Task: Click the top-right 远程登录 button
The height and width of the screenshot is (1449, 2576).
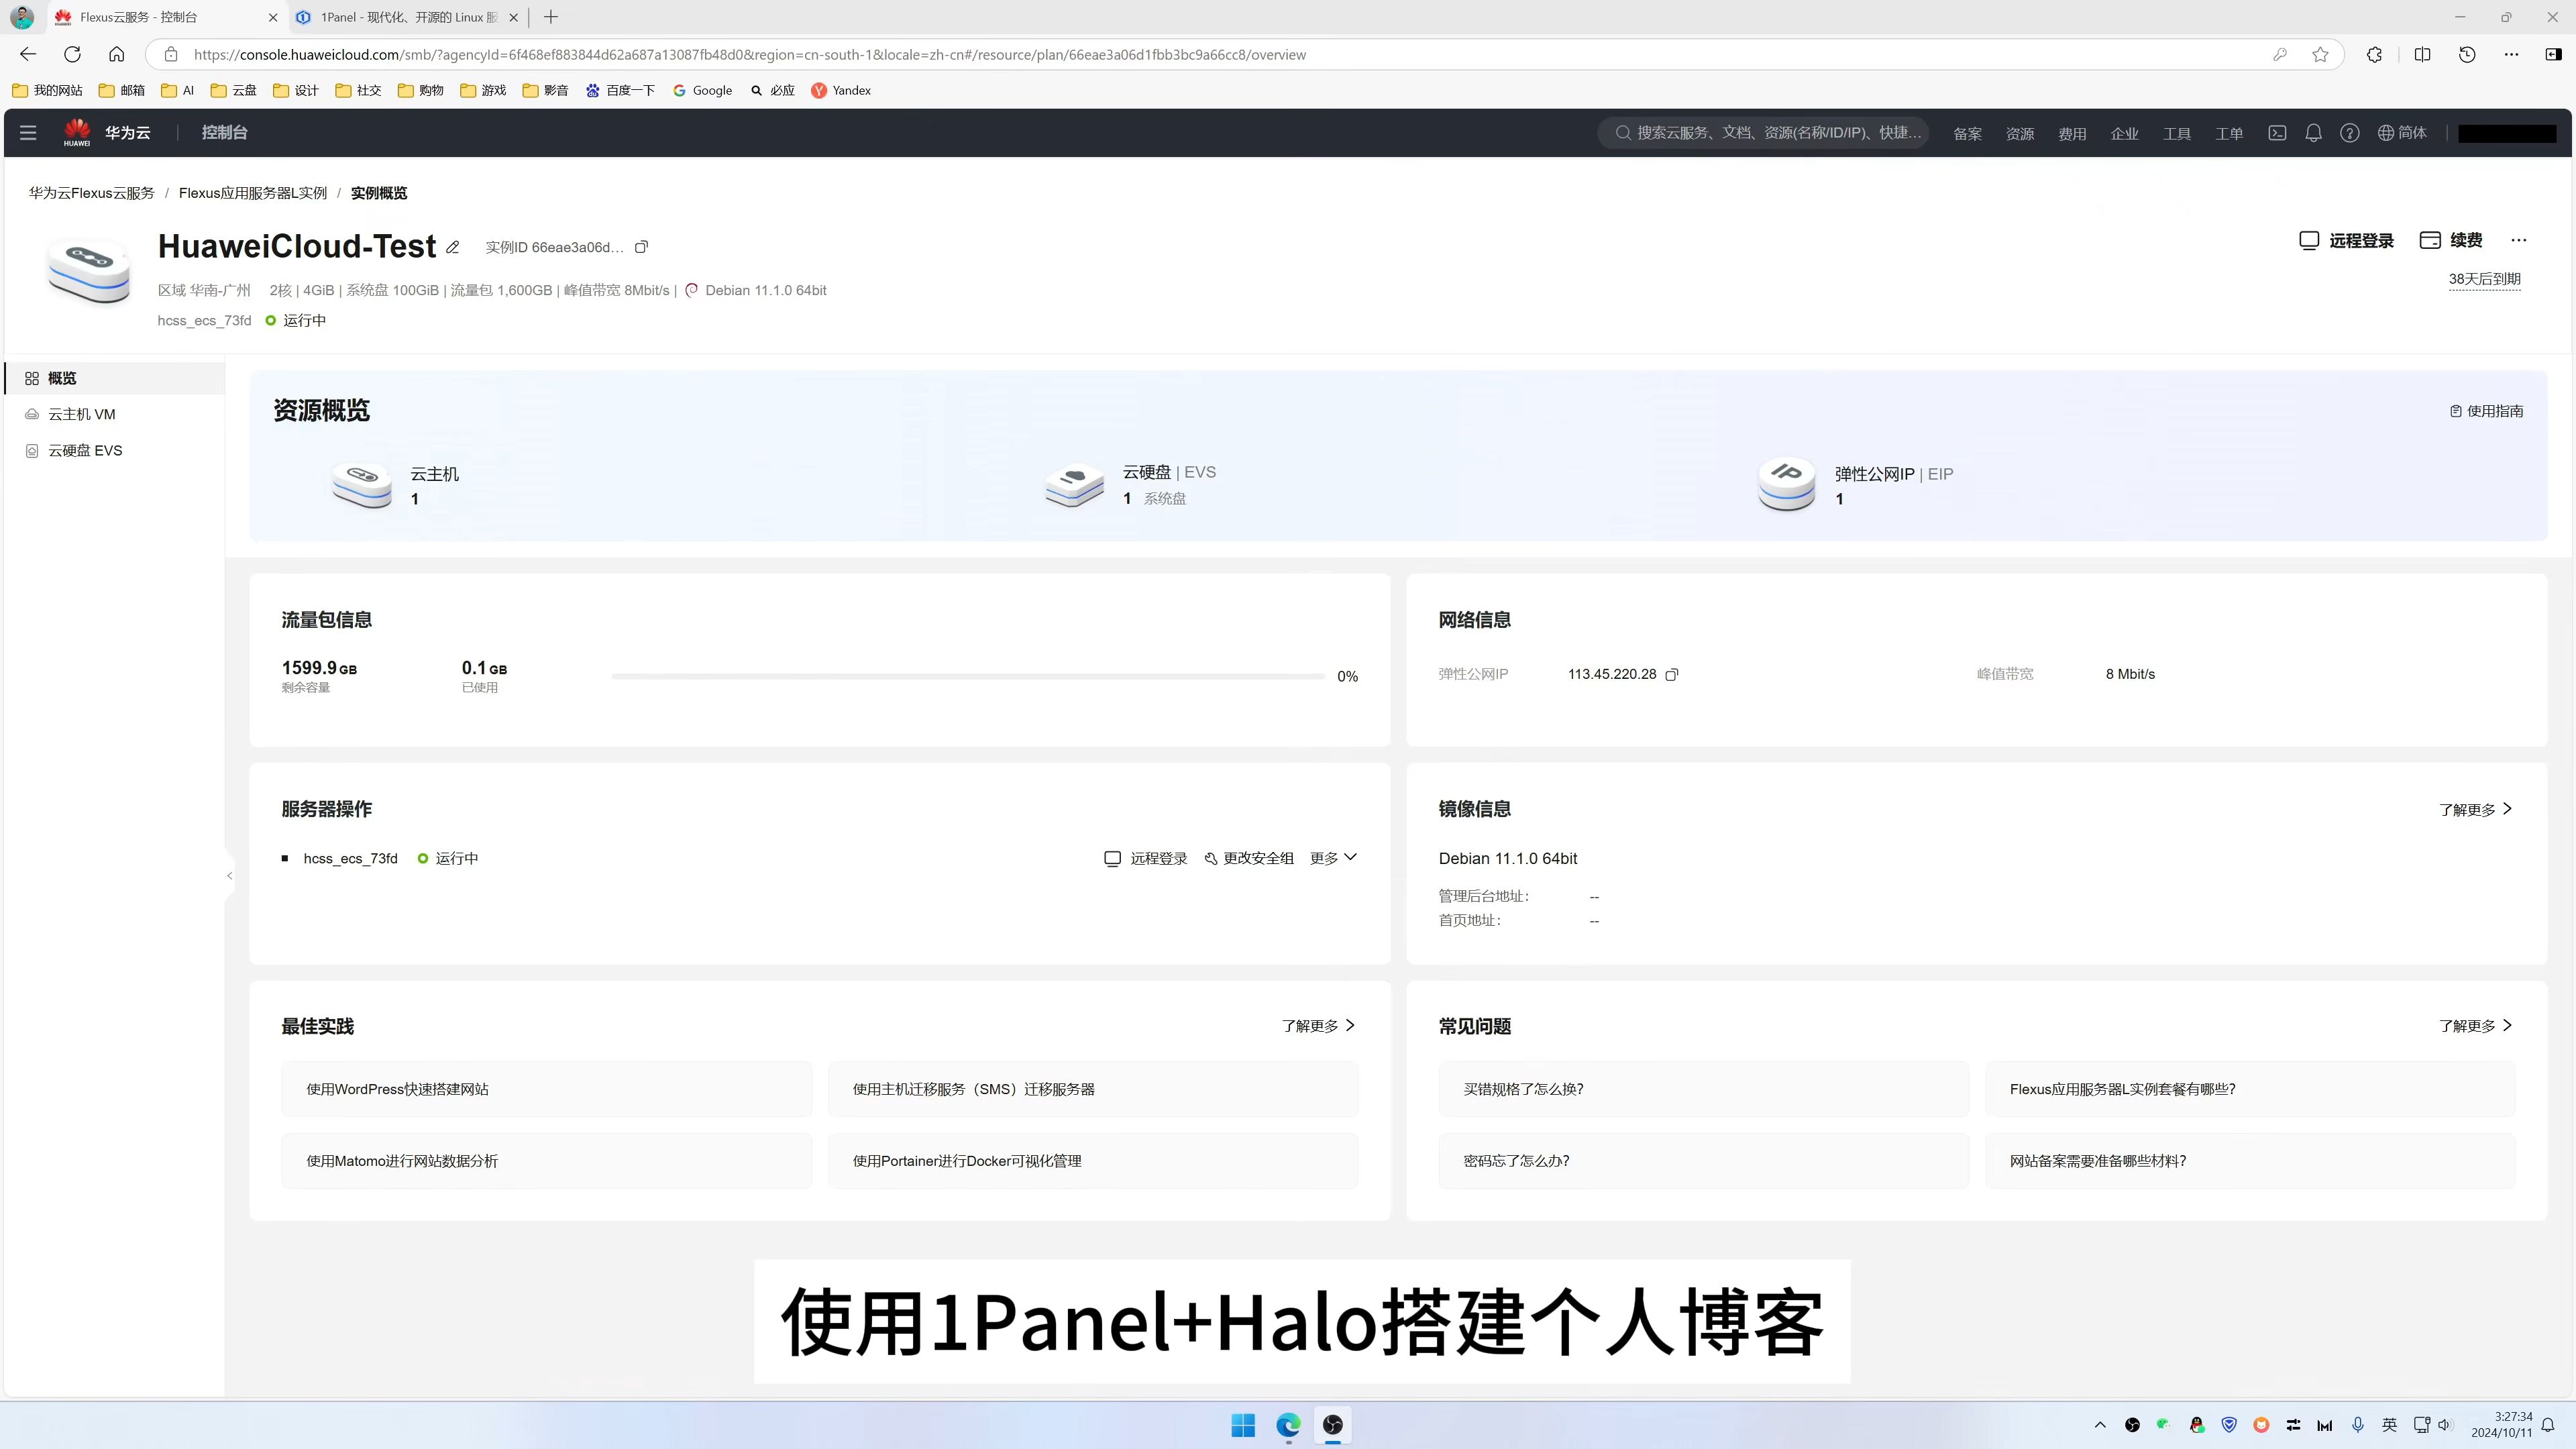Action: [x=2346, y=240]
